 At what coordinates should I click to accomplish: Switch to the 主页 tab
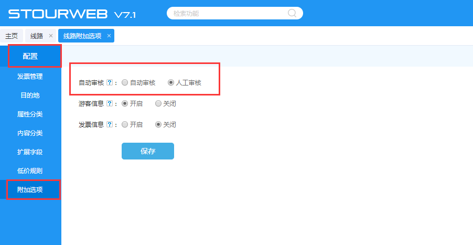12,36
